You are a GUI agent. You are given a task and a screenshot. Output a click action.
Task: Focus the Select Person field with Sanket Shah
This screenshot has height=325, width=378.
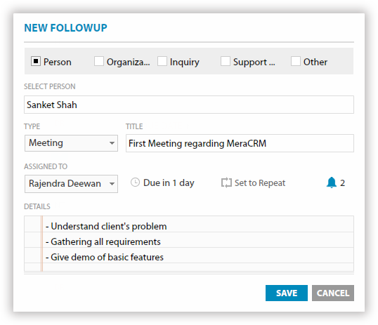(189, 105)
